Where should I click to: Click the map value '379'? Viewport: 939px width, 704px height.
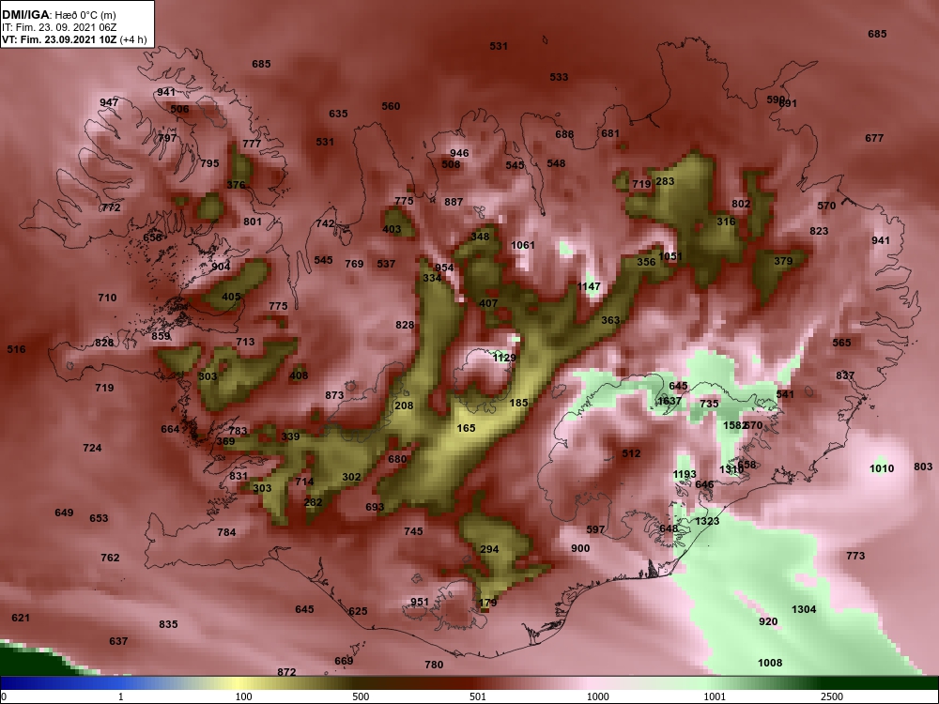(783, 260)
